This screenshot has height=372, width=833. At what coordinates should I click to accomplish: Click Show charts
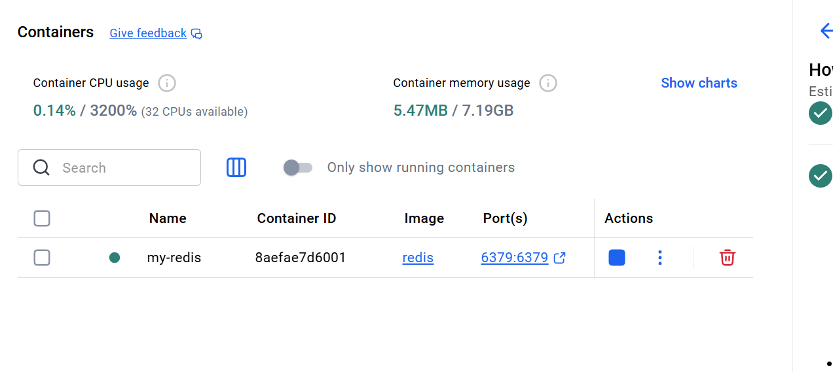699,83
